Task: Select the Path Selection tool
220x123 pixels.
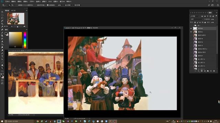Action: click(2, 59)
